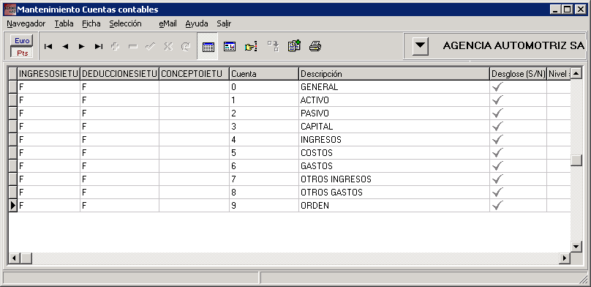Click CONCEPTOIETU column header
This screenshot has height=287, width=591.
[x=194, y=74]
